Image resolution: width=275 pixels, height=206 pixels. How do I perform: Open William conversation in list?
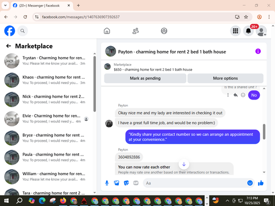point(47,176)
